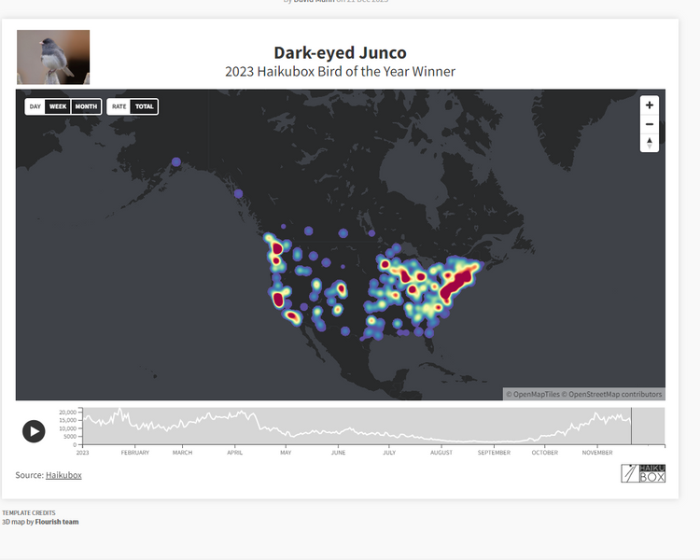700x560 pixels.
Task: Play the timeline animation
Action: click(x=34, y=430)
